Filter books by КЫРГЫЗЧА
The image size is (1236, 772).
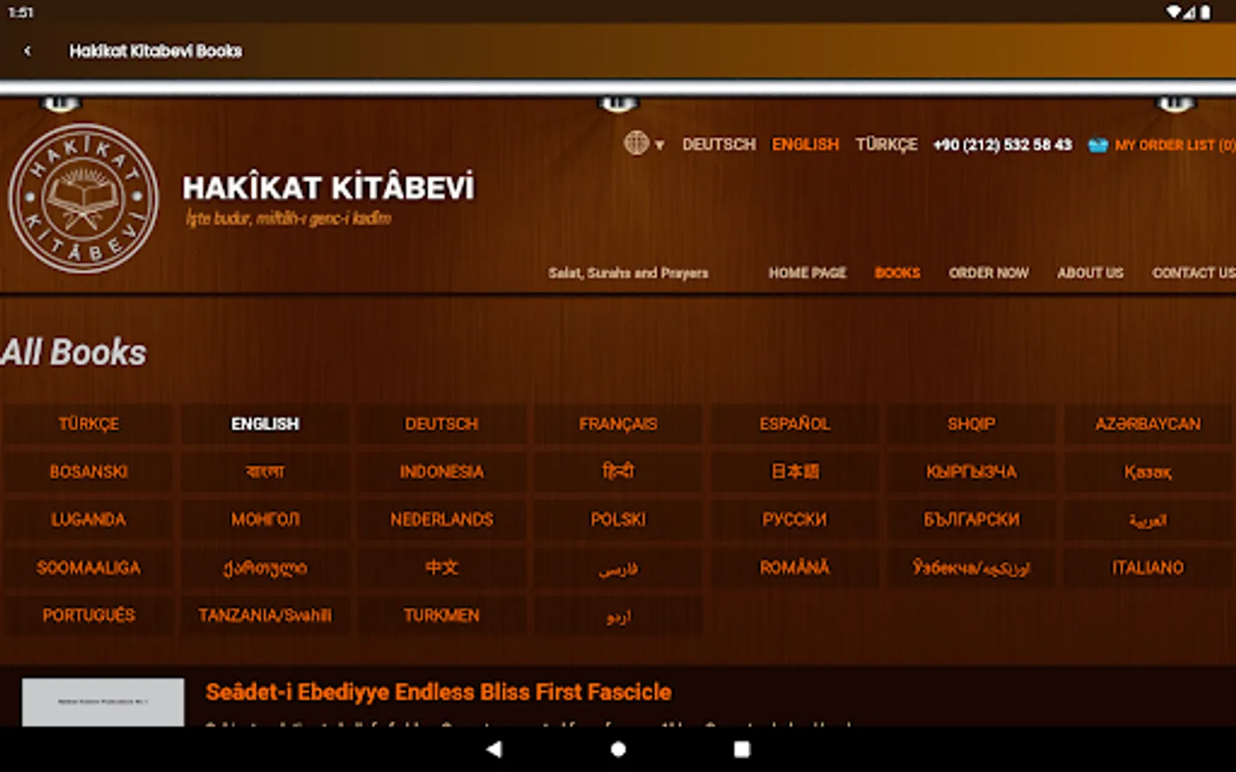(x=971, y=472)
